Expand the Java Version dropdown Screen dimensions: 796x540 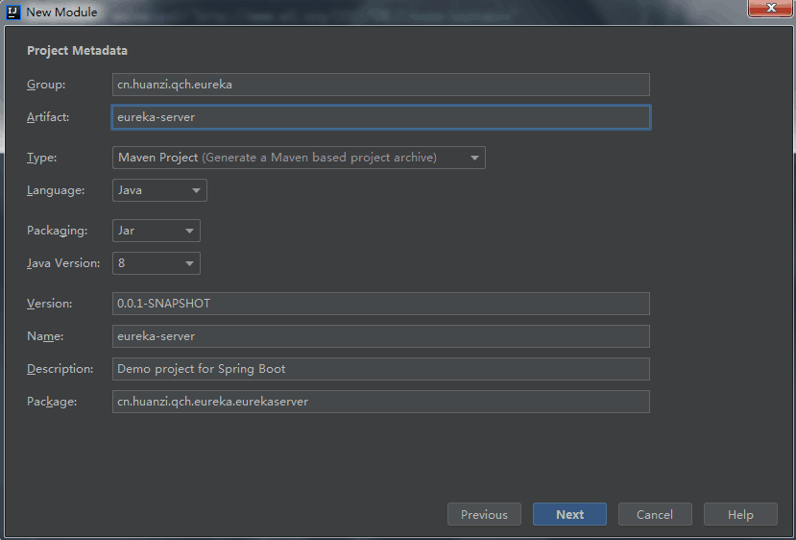(x=157, y=262)
